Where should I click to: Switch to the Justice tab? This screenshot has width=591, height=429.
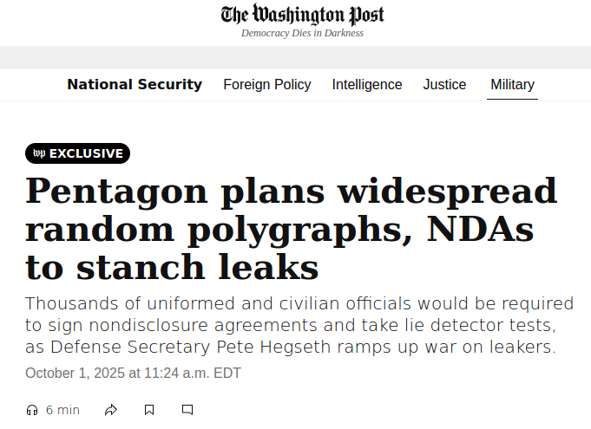[444, 85]
